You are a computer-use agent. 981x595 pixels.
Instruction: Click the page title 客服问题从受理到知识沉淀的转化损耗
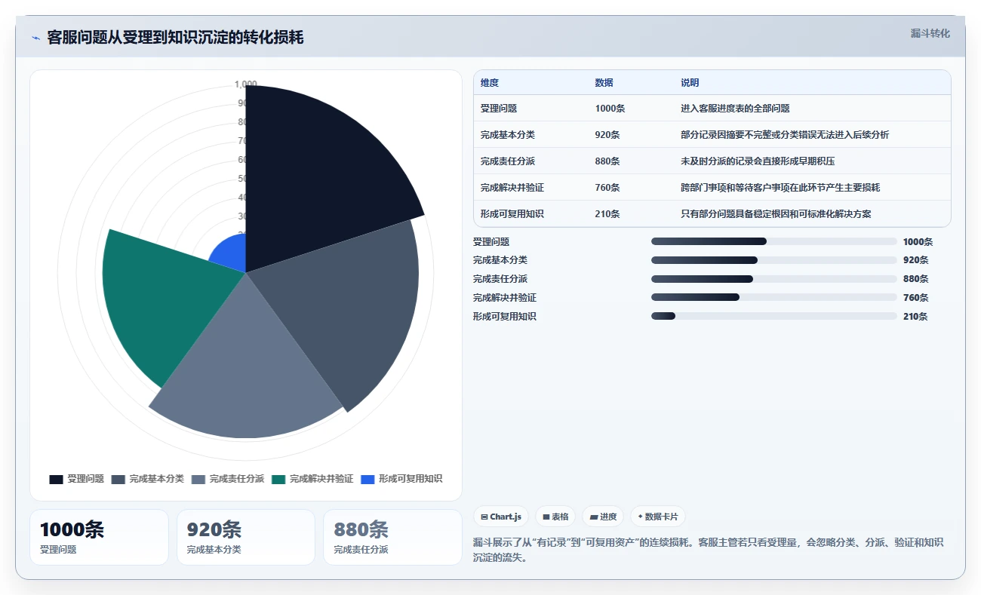[x=175, y=38]
